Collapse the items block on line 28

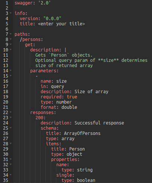pyautogui.click(x=11, y=143)
